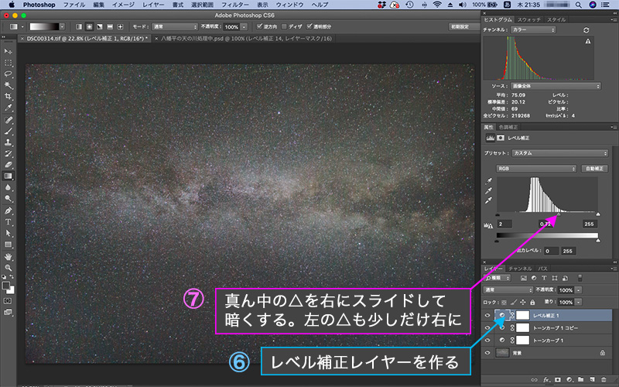Open the フィルター menu
The image size is (619, 387).
tap(235, 5)
